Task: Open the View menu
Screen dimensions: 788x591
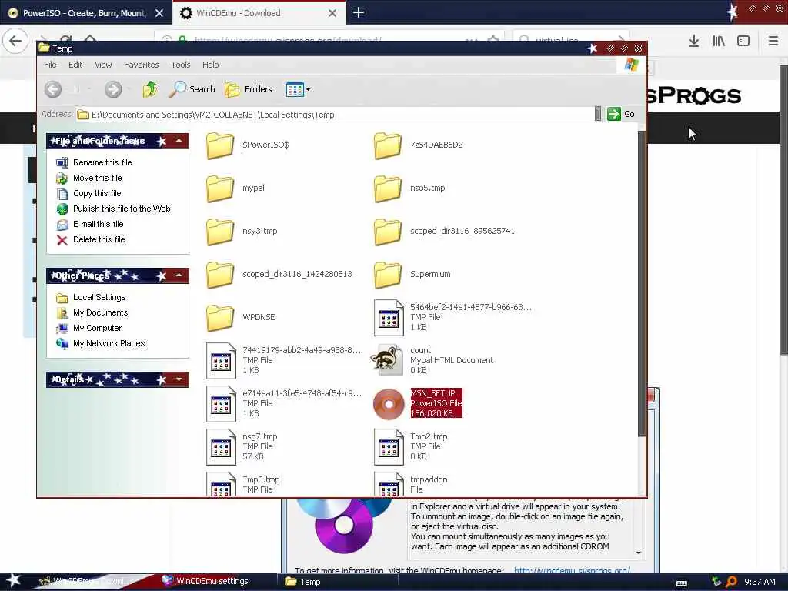Action: 103,65
